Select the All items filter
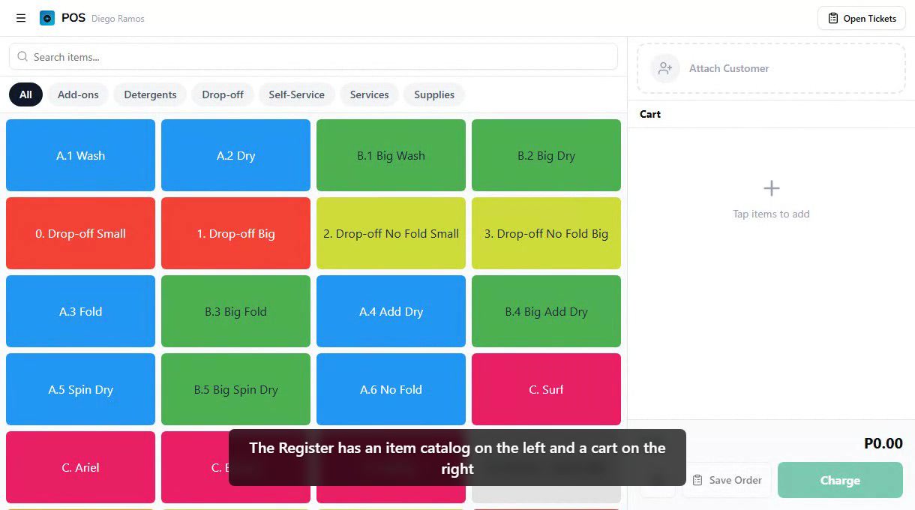915x510 pixels. [x=25, y=94]
